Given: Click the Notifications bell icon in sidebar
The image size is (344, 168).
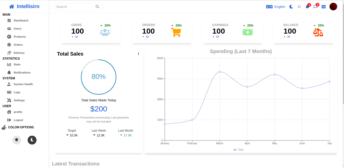Looking at the screenshot, I should tap(9, 73).
